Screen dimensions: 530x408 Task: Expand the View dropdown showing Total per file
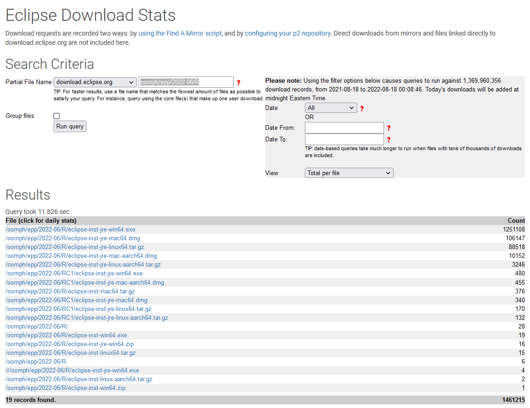click(x=349, y=173)
